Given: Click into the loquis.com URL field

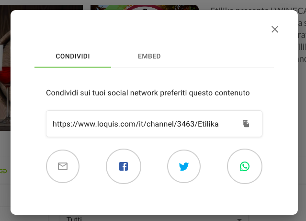Looking at the screenshot, I should (x=154, y=124).
